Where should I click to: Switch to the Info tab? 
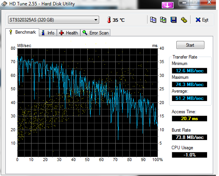point(48,33)
